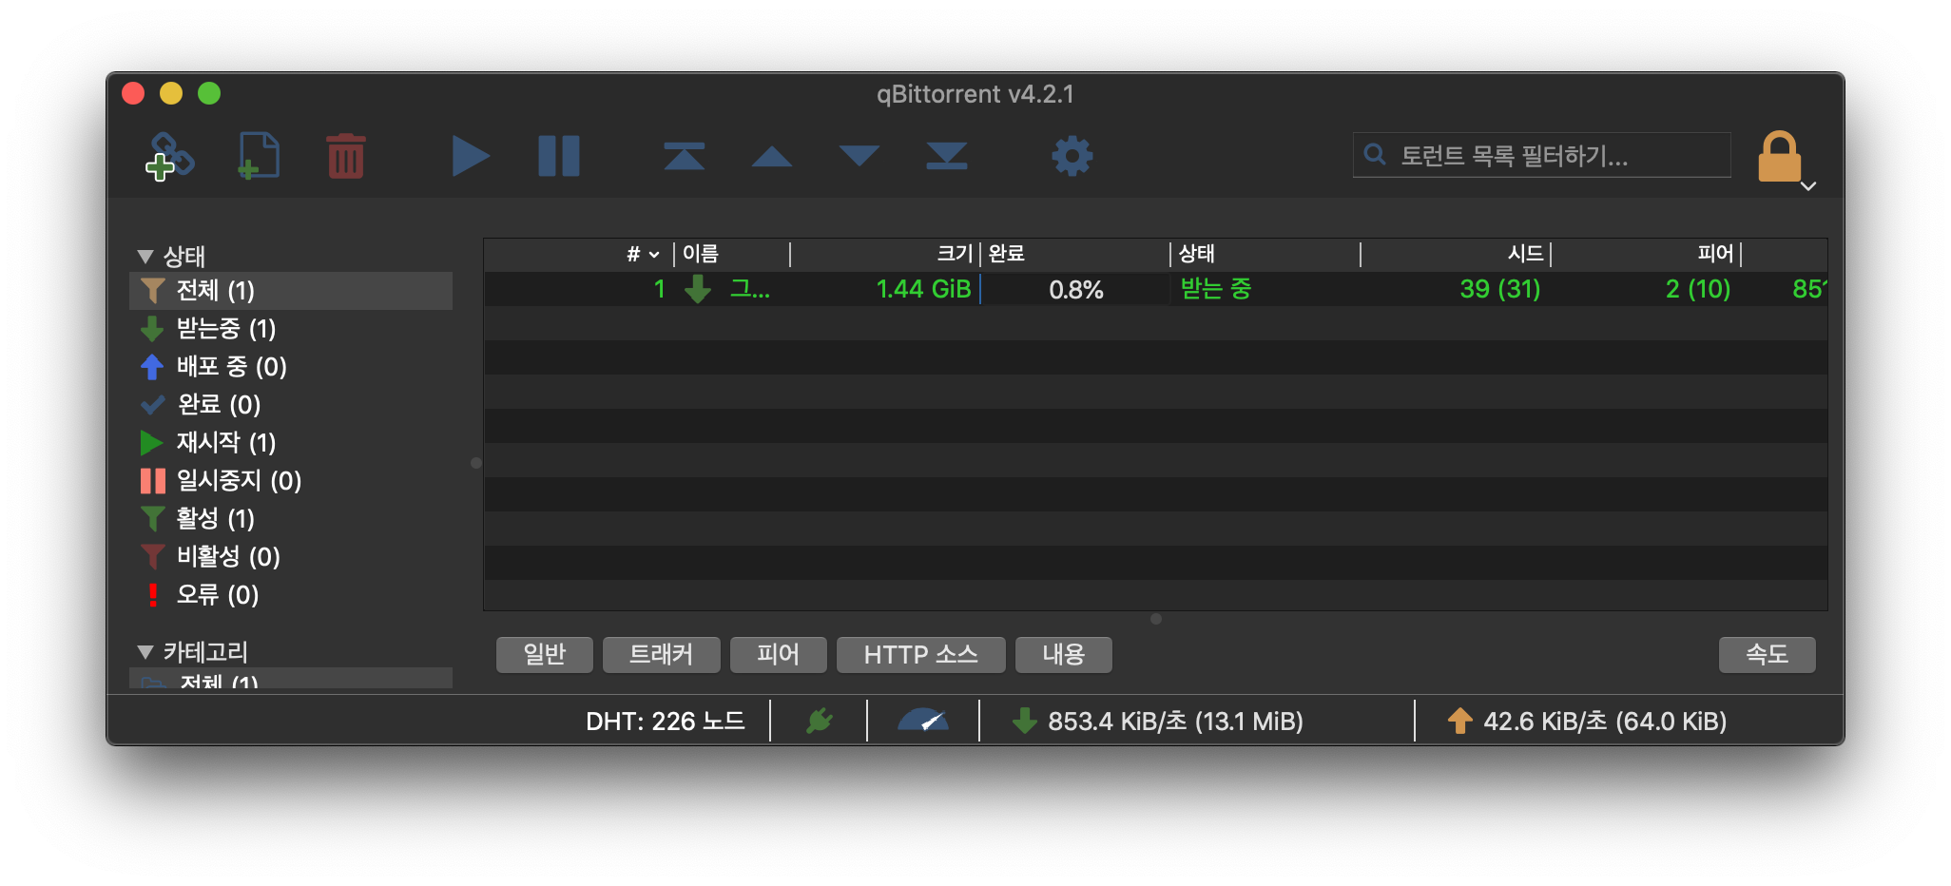Viewport: 1951px width, 886px height.
Task: Collapse the 카테고리 section
Action: click(x=145, y=652)
